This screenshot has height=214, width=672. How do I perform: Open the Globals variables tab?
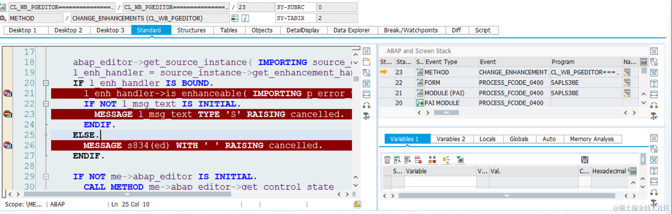pos(519,139)
